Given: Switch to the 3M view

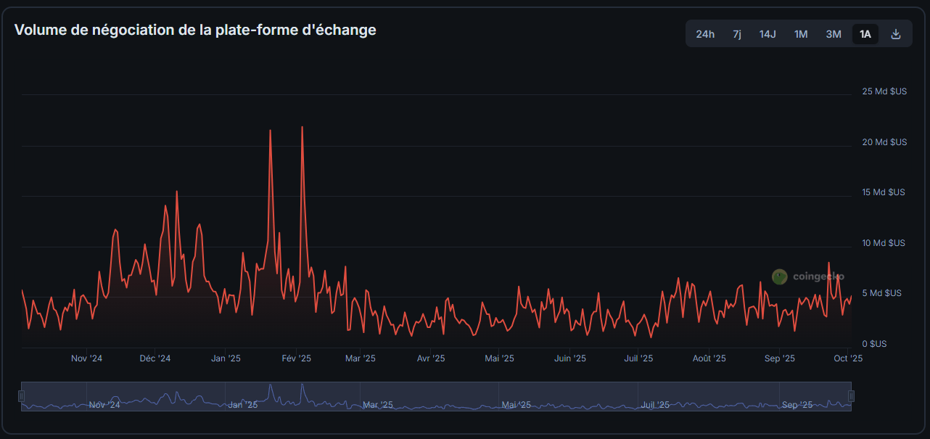Looking at the screenshot, I should tap(833, 33).
